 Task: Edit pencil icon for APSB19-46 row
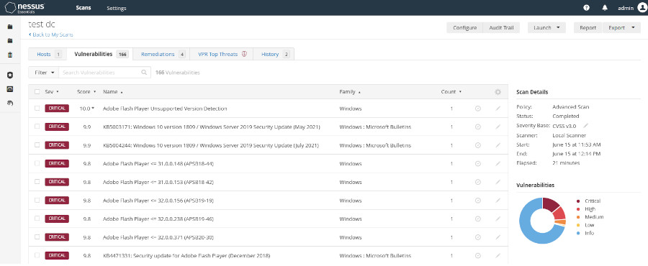tap(498, 219)
